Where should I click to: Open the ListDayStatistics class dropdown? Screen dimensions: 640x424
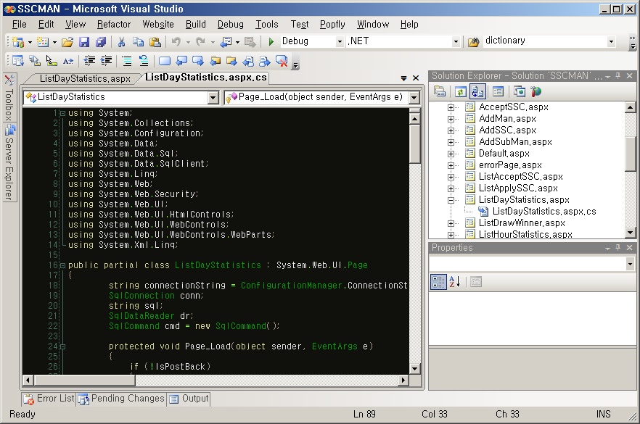(213, 97)
